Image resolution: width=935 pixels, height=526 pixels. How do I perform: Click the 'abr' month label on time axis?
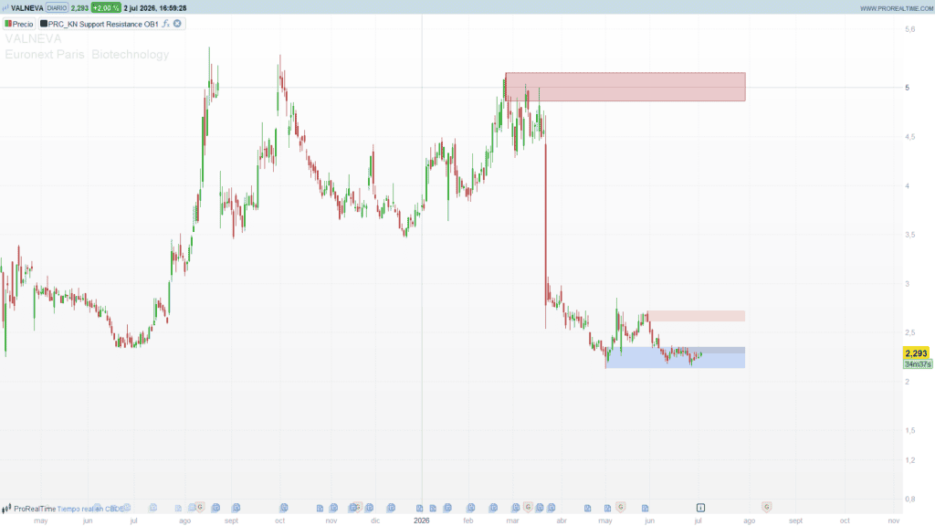click(562, 521)
